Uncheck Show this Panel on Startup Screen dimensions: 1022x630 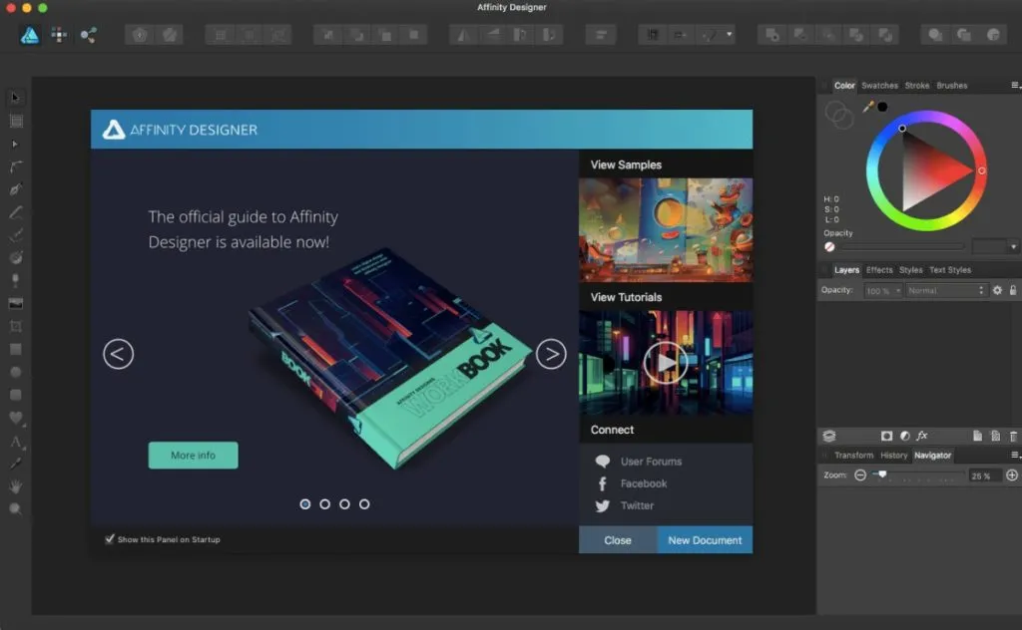click(110, 539)
